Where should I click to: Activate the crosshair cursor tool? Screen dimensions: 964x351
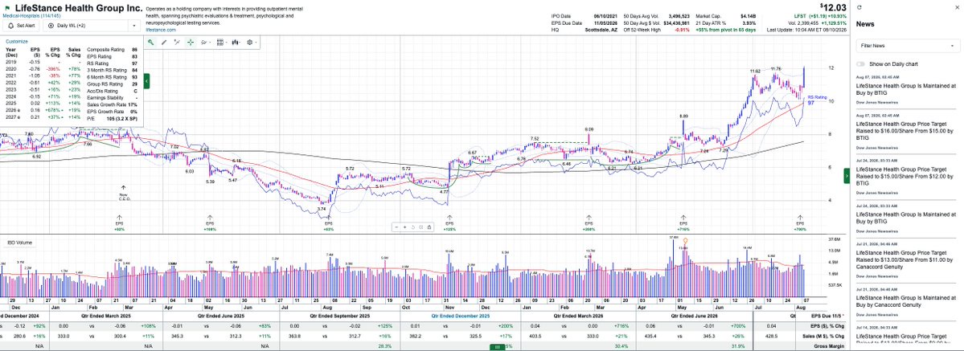[x=191, y=43]
